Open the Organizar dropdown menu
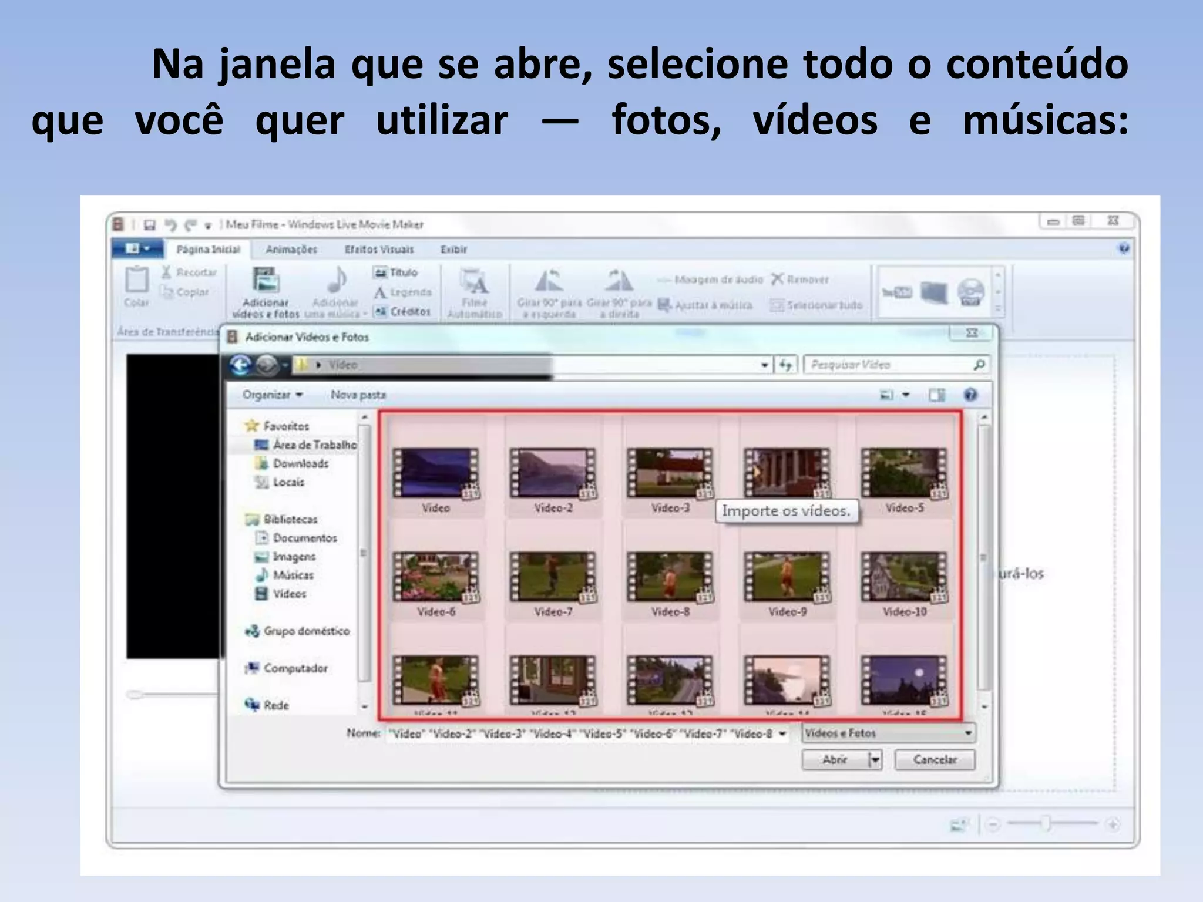This screenshot has height=902, width=1203. [273, 395]
